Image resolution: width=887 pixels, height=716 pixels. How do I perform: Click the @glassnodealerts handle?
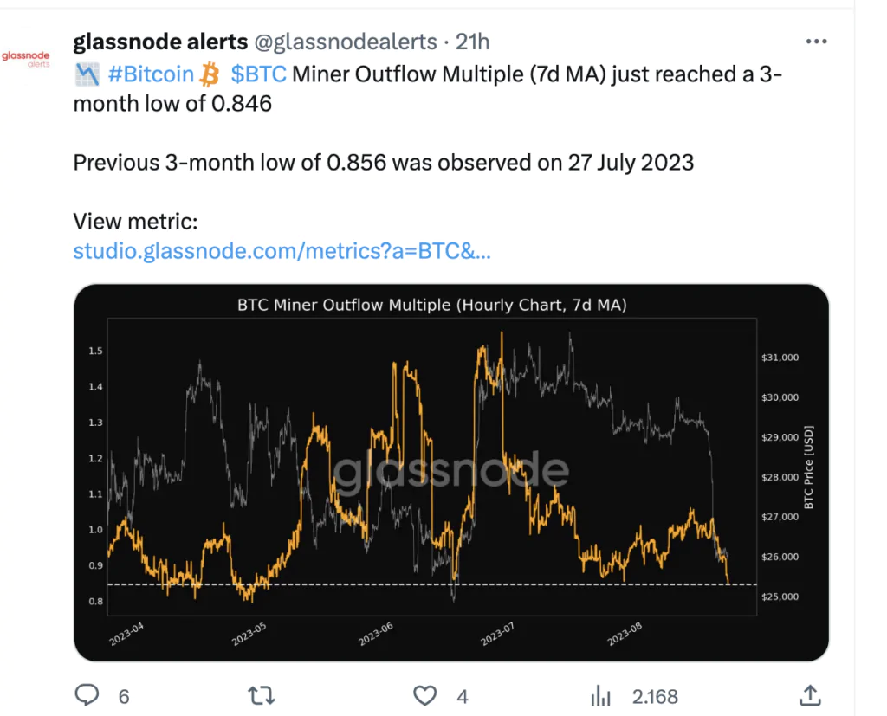coord(344,42)
